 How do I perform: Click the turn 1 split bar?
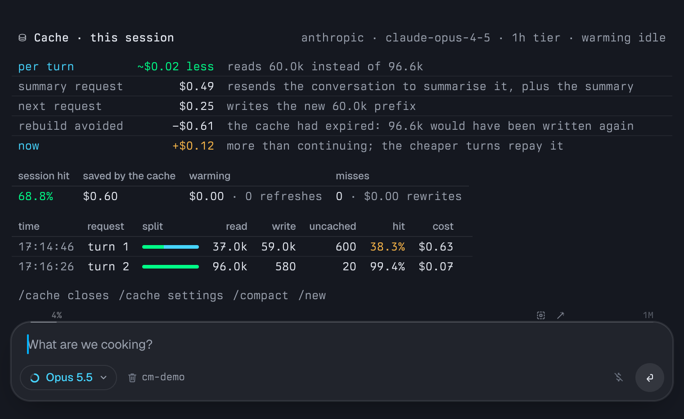(x=171, y=247)
